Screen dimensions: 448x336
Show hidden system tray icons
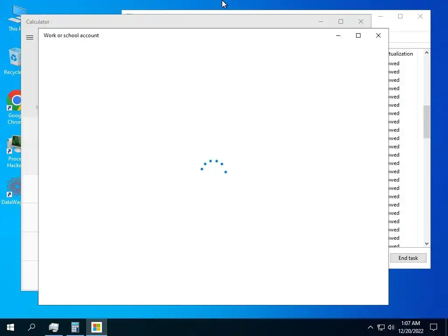click(370, 327)
